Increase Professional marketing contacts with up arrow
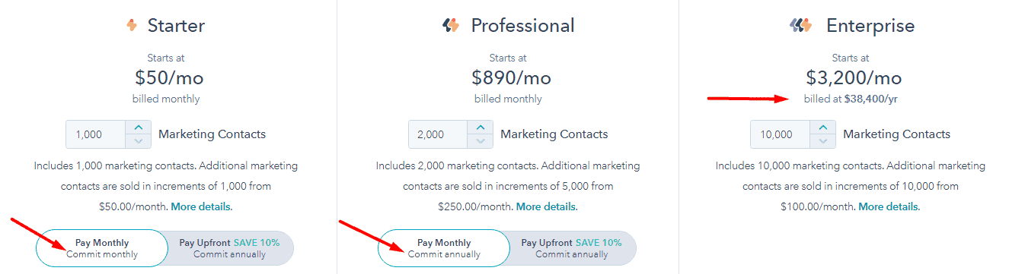The width and height of the screenshot is (1009, 274). coord(480,128)
